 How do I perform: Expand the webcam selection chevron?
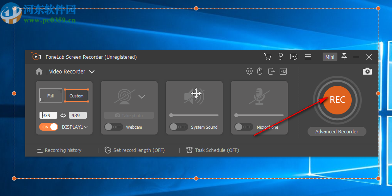(142, 97)
